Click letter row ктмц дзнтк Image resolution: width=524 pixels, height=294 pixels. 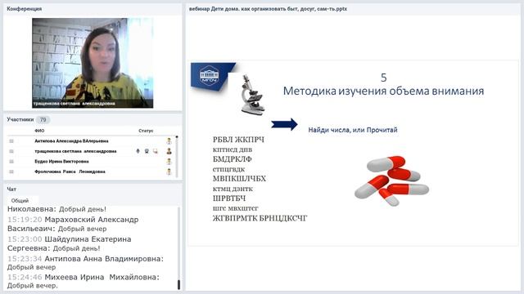[x=233, y=189]
